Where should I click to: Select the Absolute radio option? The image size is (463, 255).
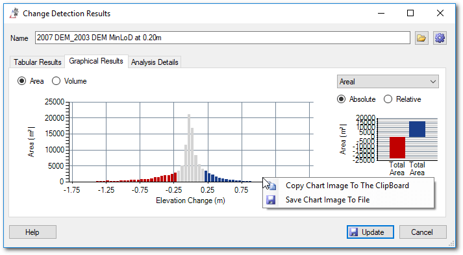coord(342,99)
